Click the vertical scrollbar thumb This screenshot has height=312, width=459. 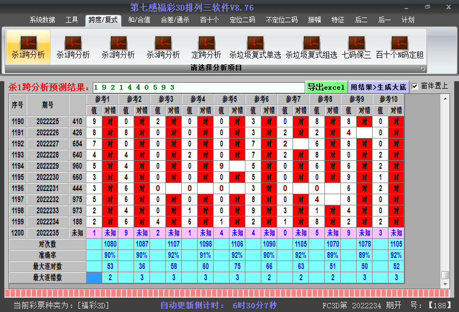[445, 275]
